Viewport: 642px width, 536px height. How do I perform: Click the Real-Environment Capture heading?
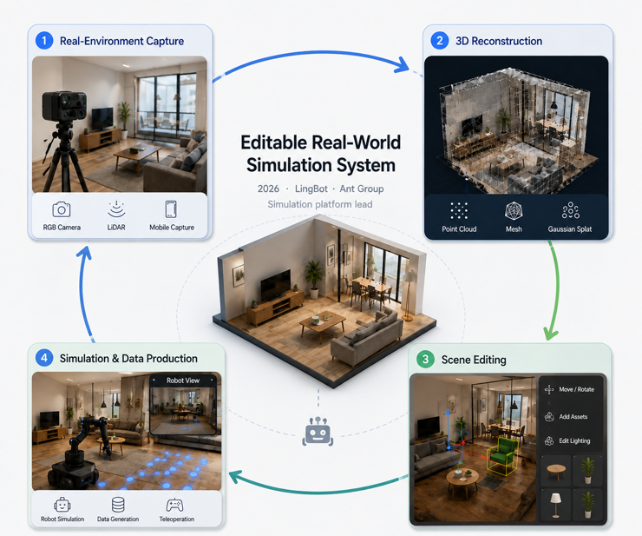tap(121, 41)
